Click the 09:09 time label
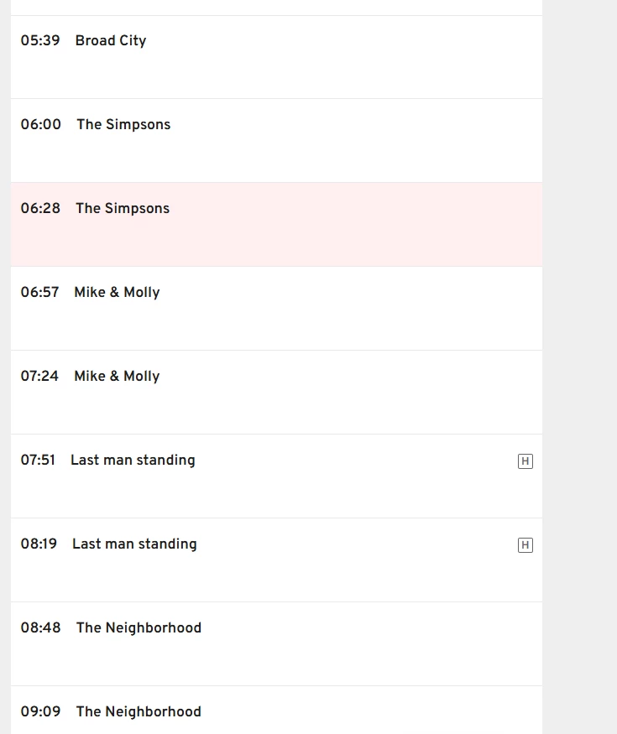617x734 pixels. [41, 711]
